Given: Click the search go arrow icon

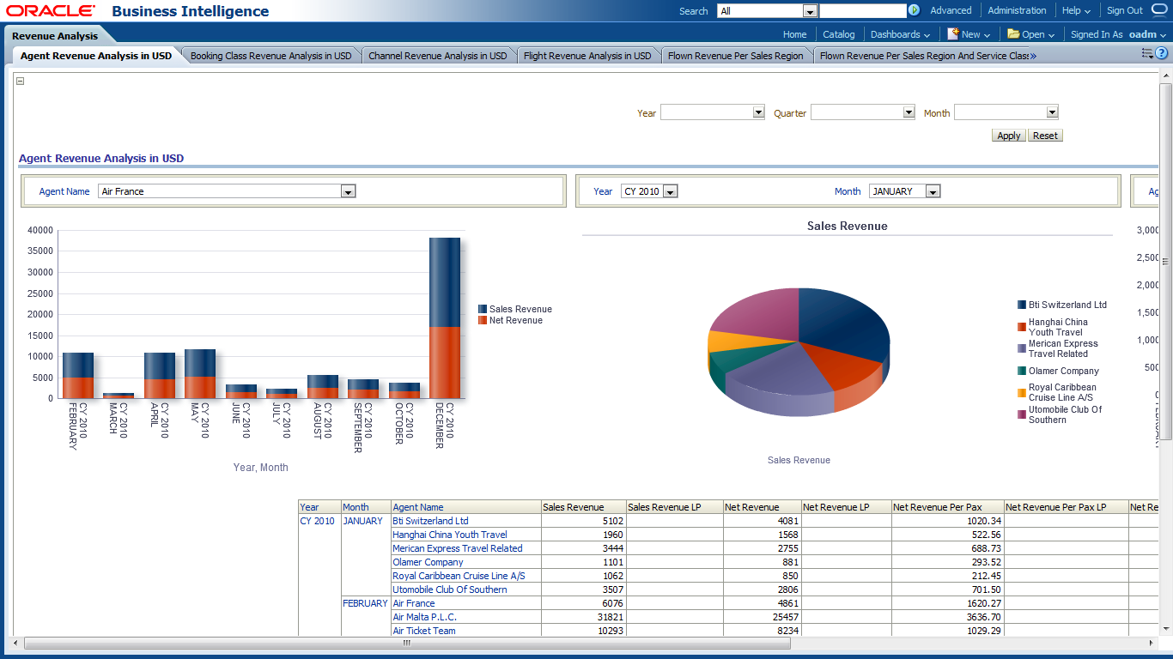Looking at the screenshot, I should coord(914,10).
